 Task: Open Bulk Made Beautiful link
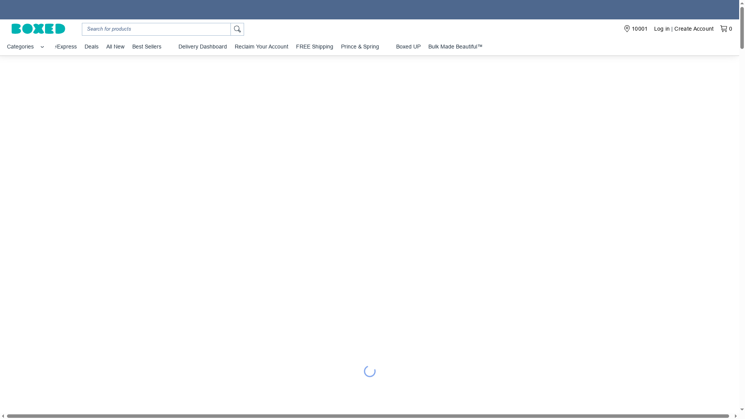[x=455, y=47]
